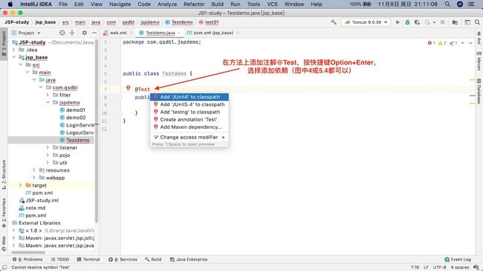Expand the target folder
The width and height of the screenshot is (483, 271).
pyautogui.click(x=20, y=185)
